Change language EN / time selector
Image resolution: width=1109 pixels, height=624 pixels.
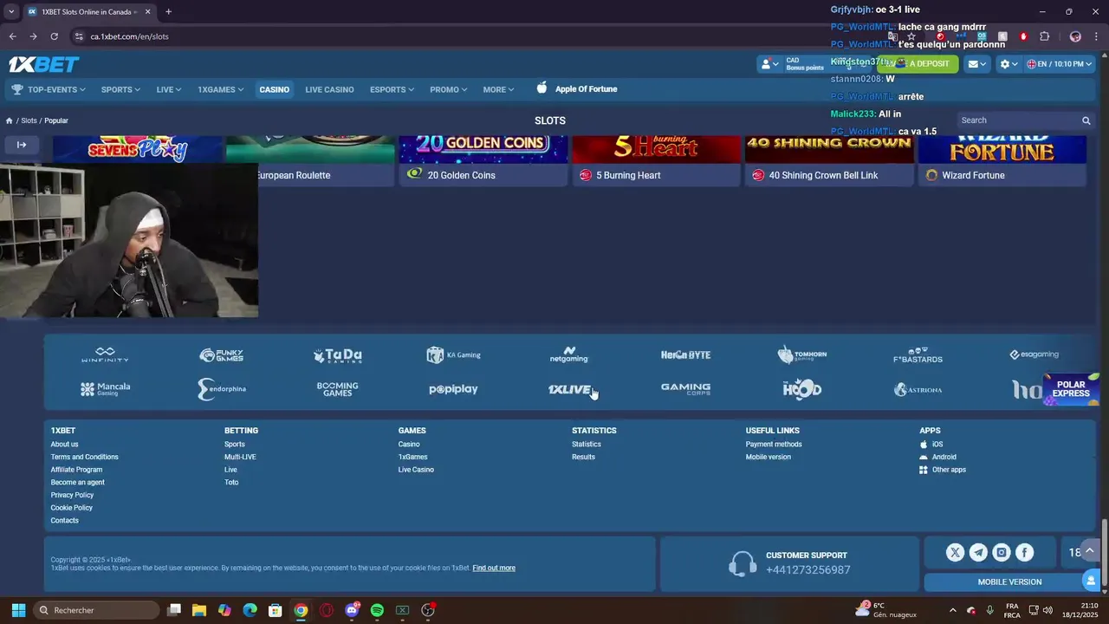tap(1060, 64)
